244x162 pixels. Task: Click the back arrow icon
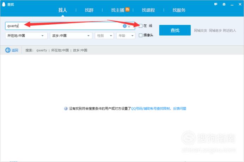[8, 50]
